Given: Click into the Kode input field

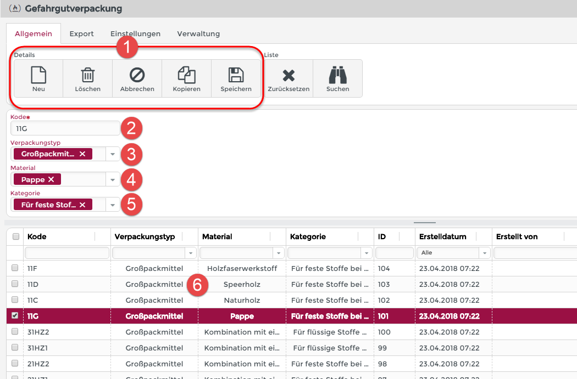Looking at the screenshot, I should [65, 128].
